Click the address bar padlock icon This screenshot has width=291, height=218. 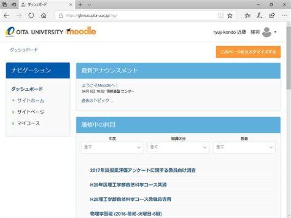[x=61, y=15]
